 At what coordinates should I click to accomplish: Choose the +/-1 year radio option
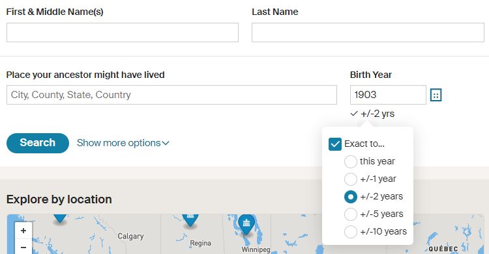tap(351, 179)
